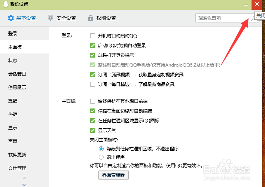Select 主面板 in the sidebar
Screen dimensions: 265x187
pos(24,47)
